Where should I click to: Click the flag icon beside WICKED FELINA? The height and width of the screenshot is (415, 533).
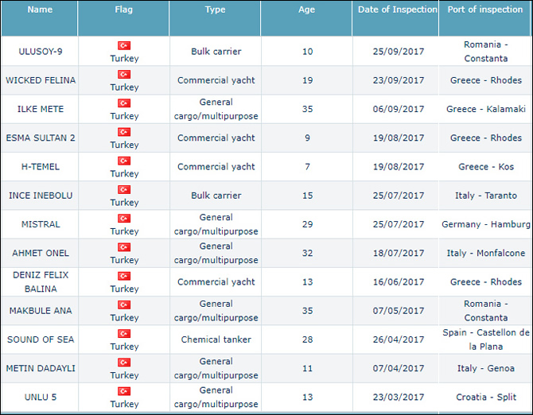point(124,74)
